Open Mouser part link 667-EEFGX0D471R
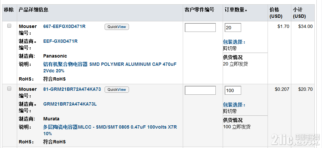322x148 pixels. (x=64, y=26)
